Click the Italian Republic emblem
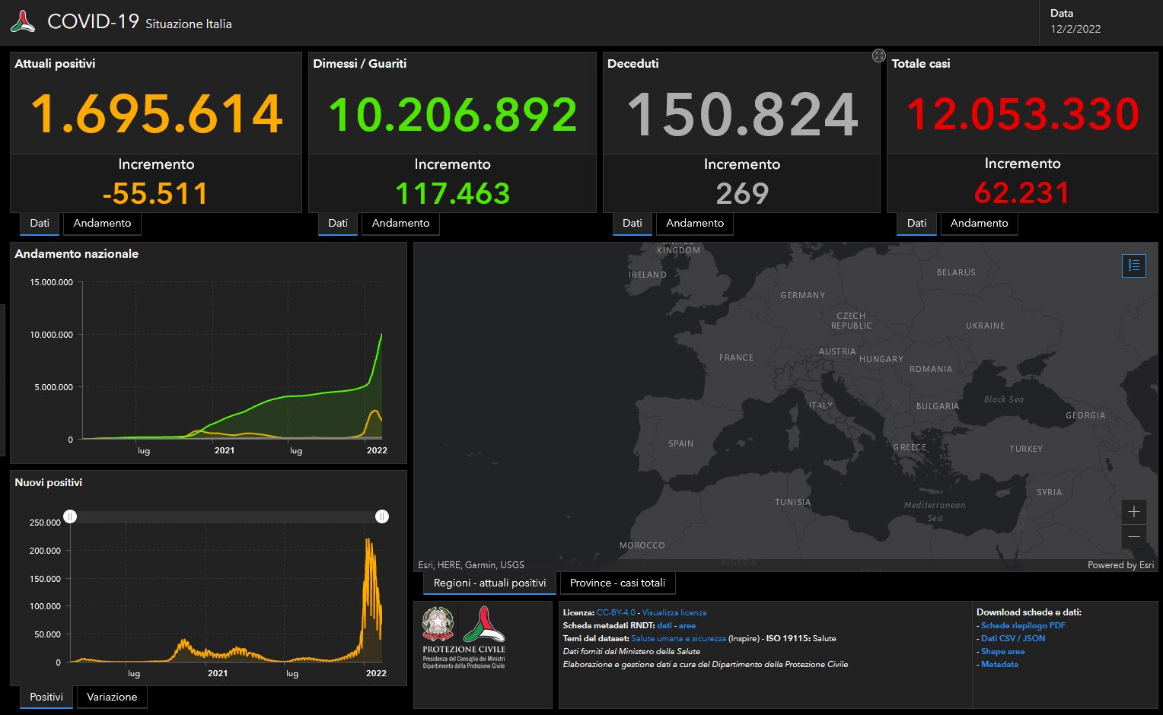The image size is (1163, 715). click(437, 624)
